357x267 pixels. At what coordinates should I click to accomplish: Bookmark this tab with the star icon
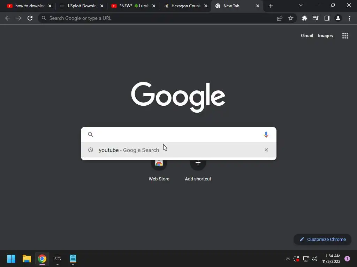(291, 18)
